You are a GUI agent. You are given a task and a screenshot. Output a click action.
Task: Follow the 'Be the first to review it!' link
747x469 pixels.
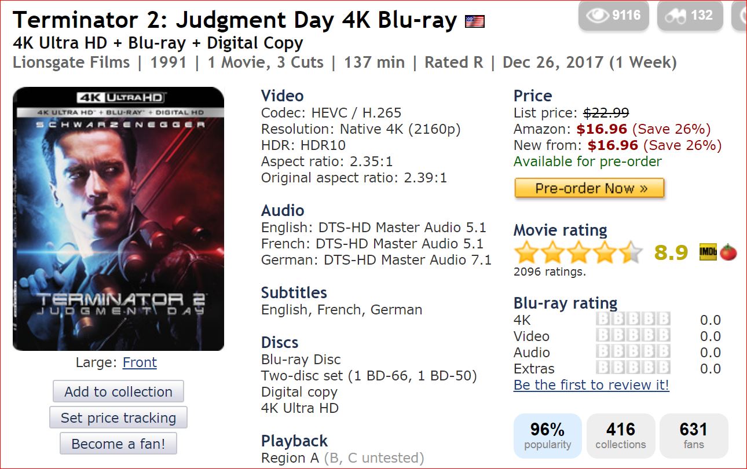591,385
